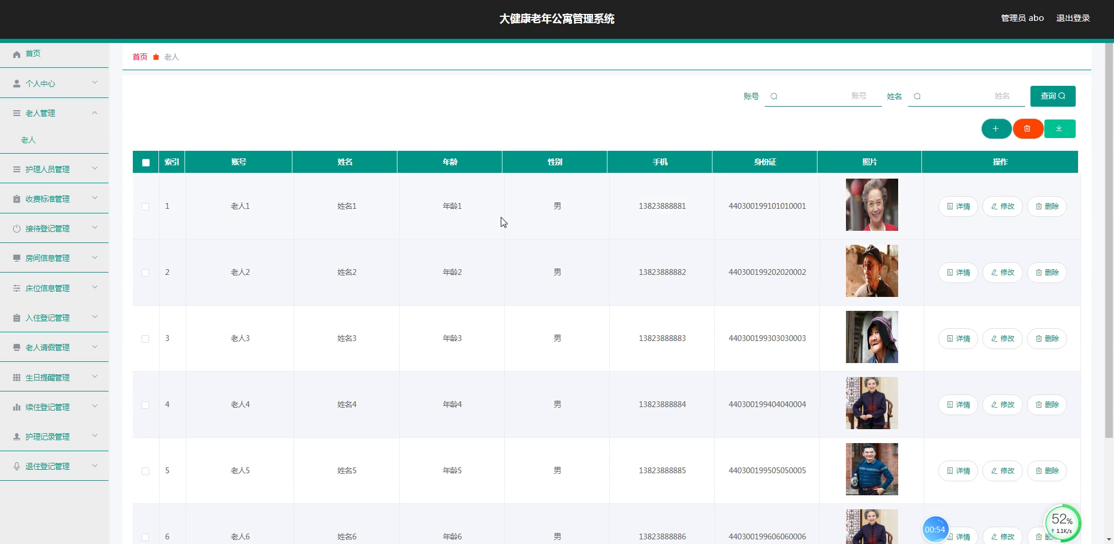
Task: Expand the 个人中心 chevron
Action: [95, 83]
